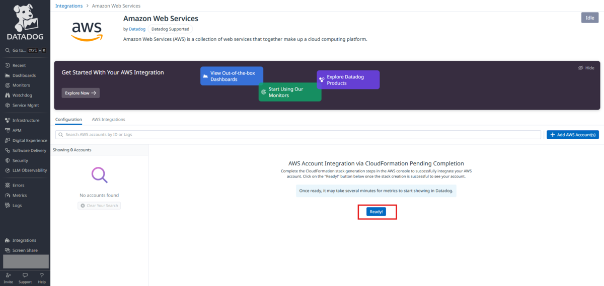This screenshot has height=286, width=604.
Task: Click the Add AWS Account(s) button
Action: click(x=573, y=135)
